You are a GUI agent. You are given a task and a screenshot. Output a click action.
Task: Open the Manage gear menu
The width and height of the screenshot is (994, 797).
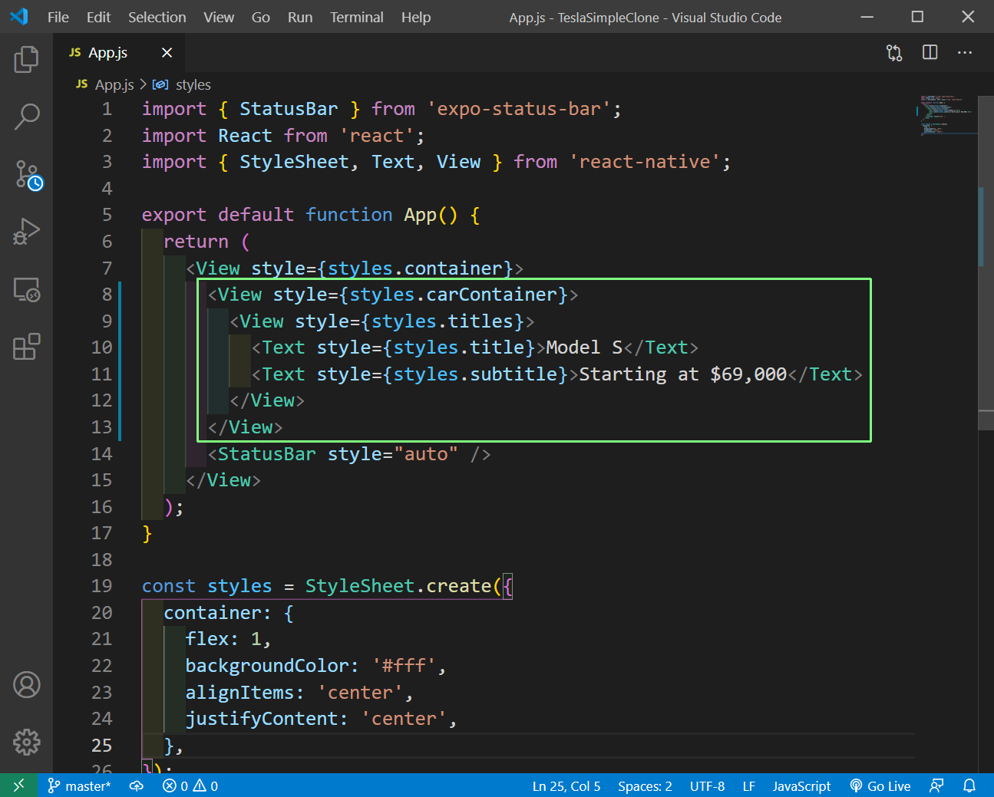[x=26, y=742]
